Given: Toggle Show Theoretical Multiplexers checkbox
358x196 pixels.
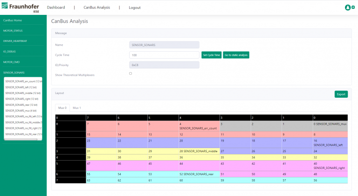Looking at the screenshot, I should tap(131, 74).
